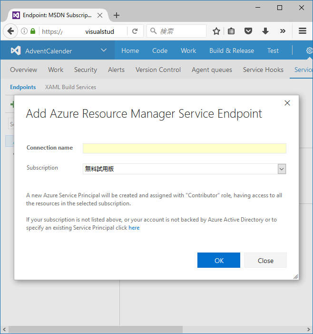Switch to Service Hooks tab

[x=263, y=70]
